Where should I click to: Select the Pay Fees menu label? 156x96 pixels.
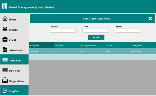pyautogui.click(x=15, y=71)
